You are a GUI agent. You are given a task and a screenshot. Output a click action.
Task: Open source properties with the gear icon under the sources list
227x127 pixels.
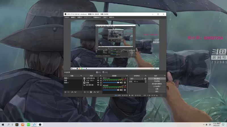[91, 92]
